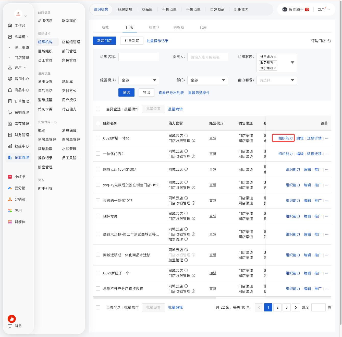This screenshot has width=342, height=337.
Task: Check the top 当页全选 checkbox
Action: (x=98, y=109)
